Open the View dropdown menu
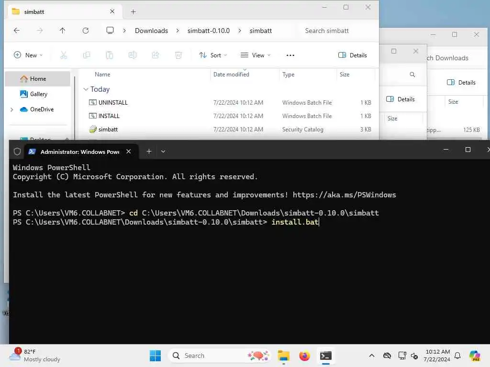Image resolution: width=490 pixels, height=367 pixels. pyautogui.click(x=256, y=55)
